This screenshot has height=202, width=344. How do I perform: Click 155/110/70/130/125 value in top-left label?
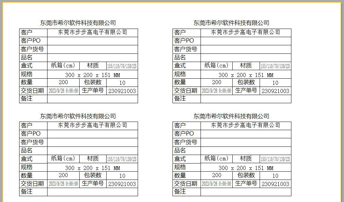[x=122, y=66]
